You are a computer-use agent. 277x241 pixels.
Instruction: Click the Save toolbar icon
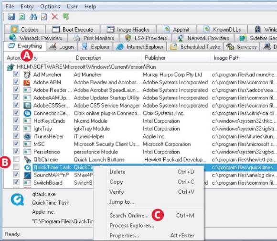coord(11,17)
